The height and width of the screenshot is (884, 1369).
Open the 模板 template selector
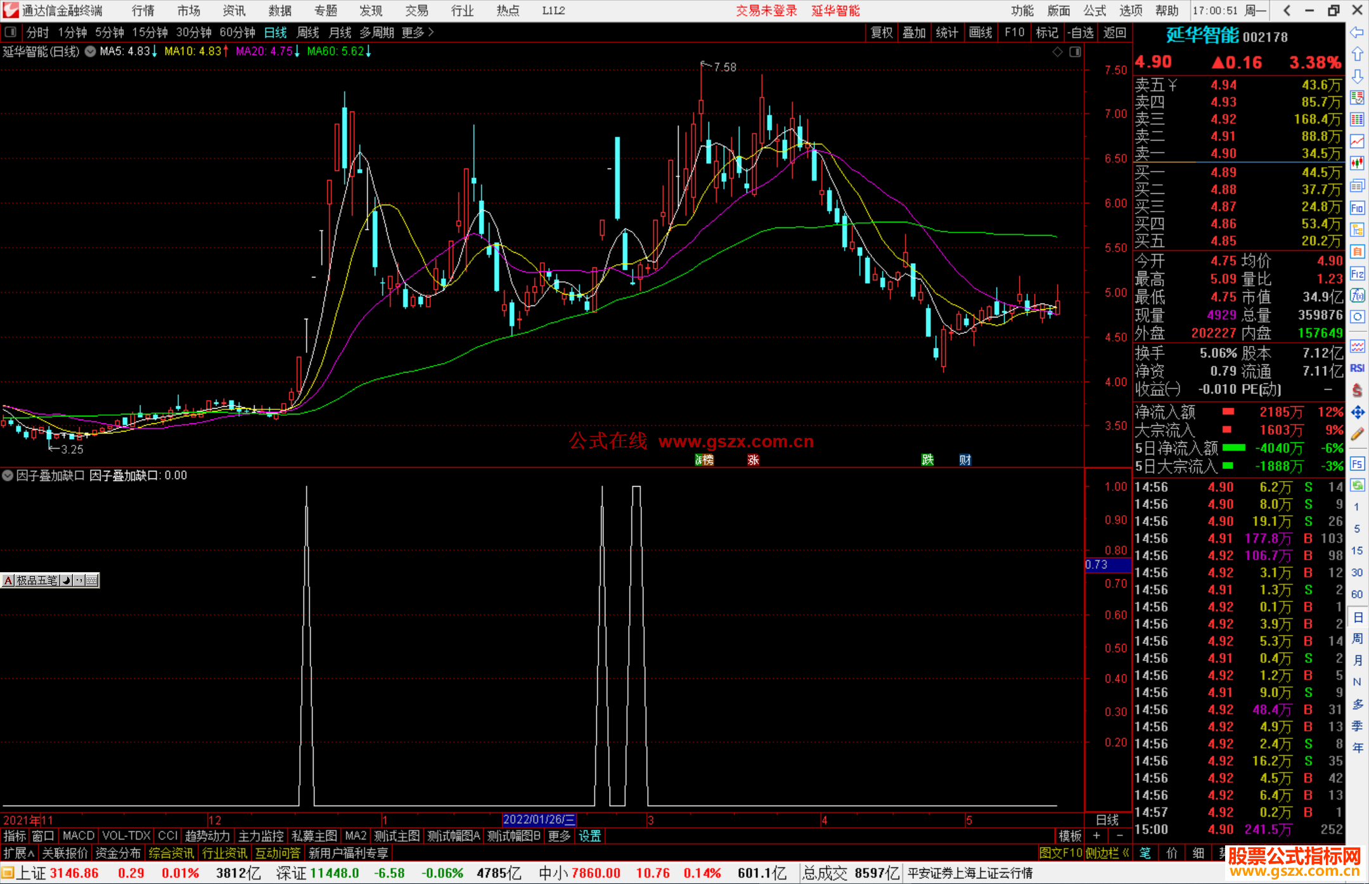(x=1070, y=836)
